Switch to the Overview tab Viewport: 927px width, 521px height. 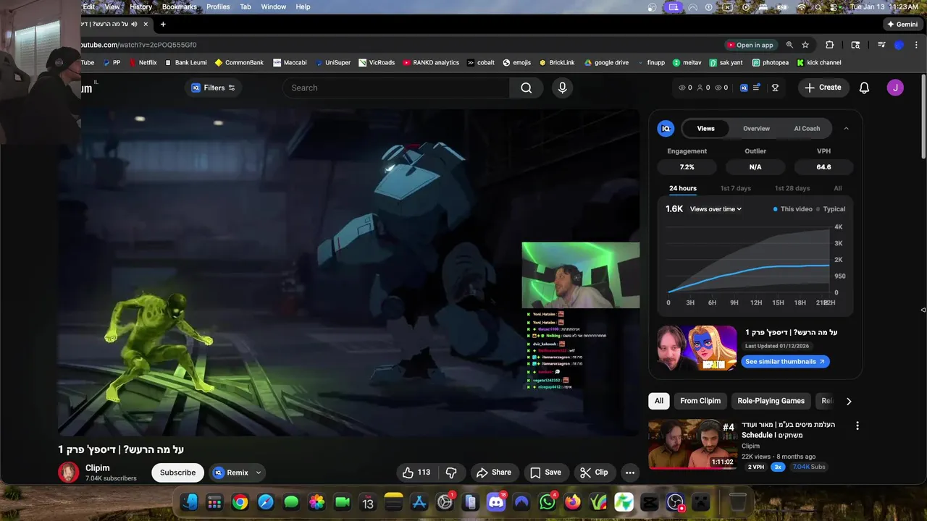(x=756, y=128)
